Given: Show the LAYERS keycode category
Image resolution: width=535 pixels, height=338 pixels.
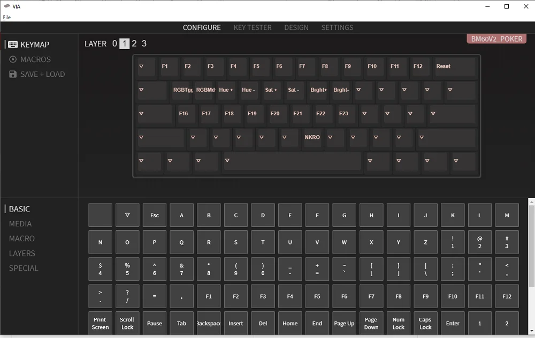Looking at the screenshot, I should point(22,254).
